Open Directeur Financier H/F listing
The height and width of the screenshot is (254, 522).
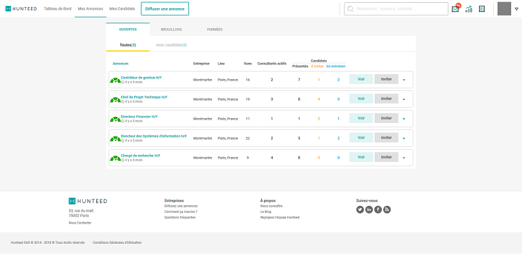point(139,116)
